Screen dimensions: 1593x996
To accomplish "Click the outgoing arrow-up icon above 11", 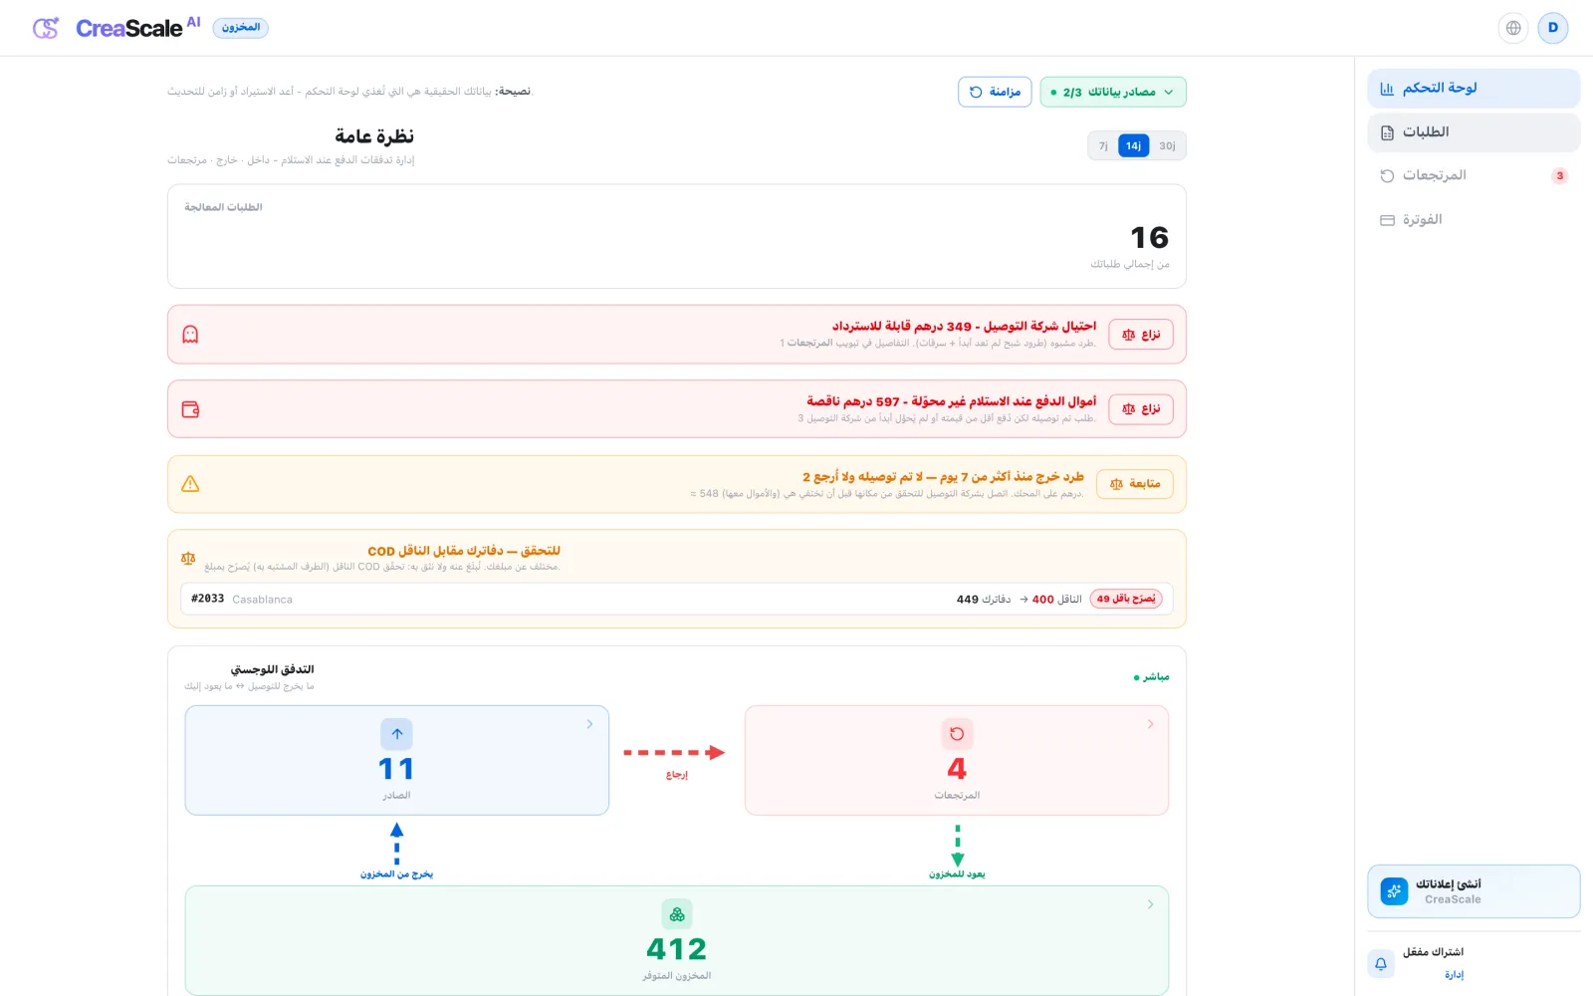I will click(396, 734).
